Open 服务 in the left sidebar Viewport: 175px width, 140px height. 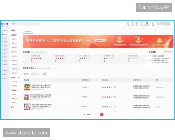pos(4,74)
